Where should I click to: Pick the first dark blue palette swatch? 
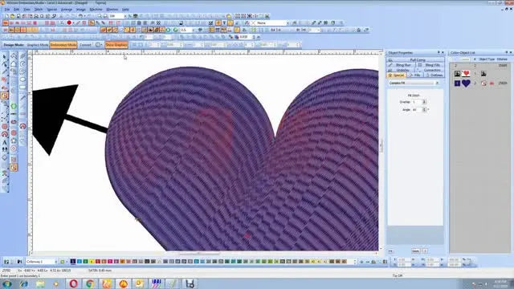73,262
